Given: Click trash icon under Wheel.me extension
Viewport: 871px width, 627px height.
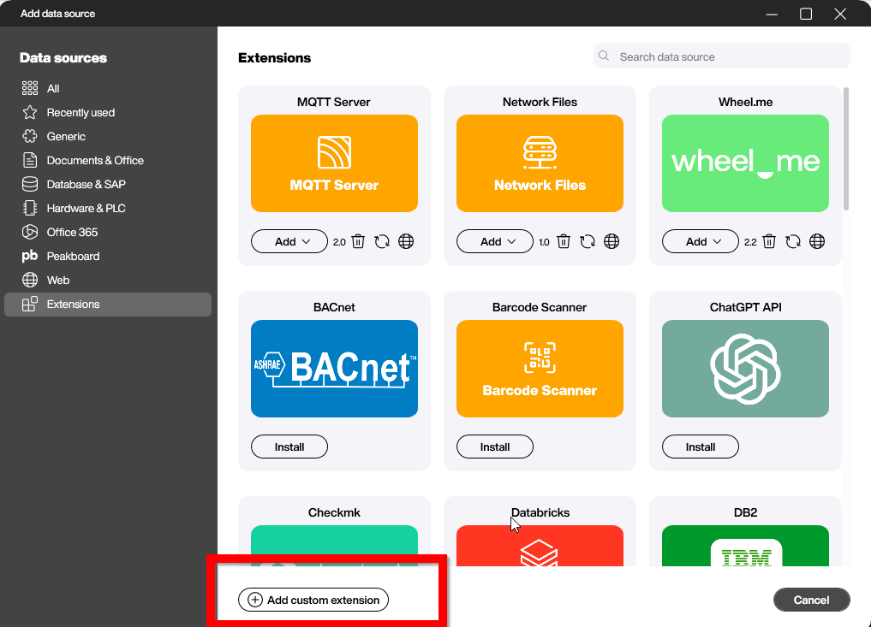Looking at the screenshot, I should 769,242.
